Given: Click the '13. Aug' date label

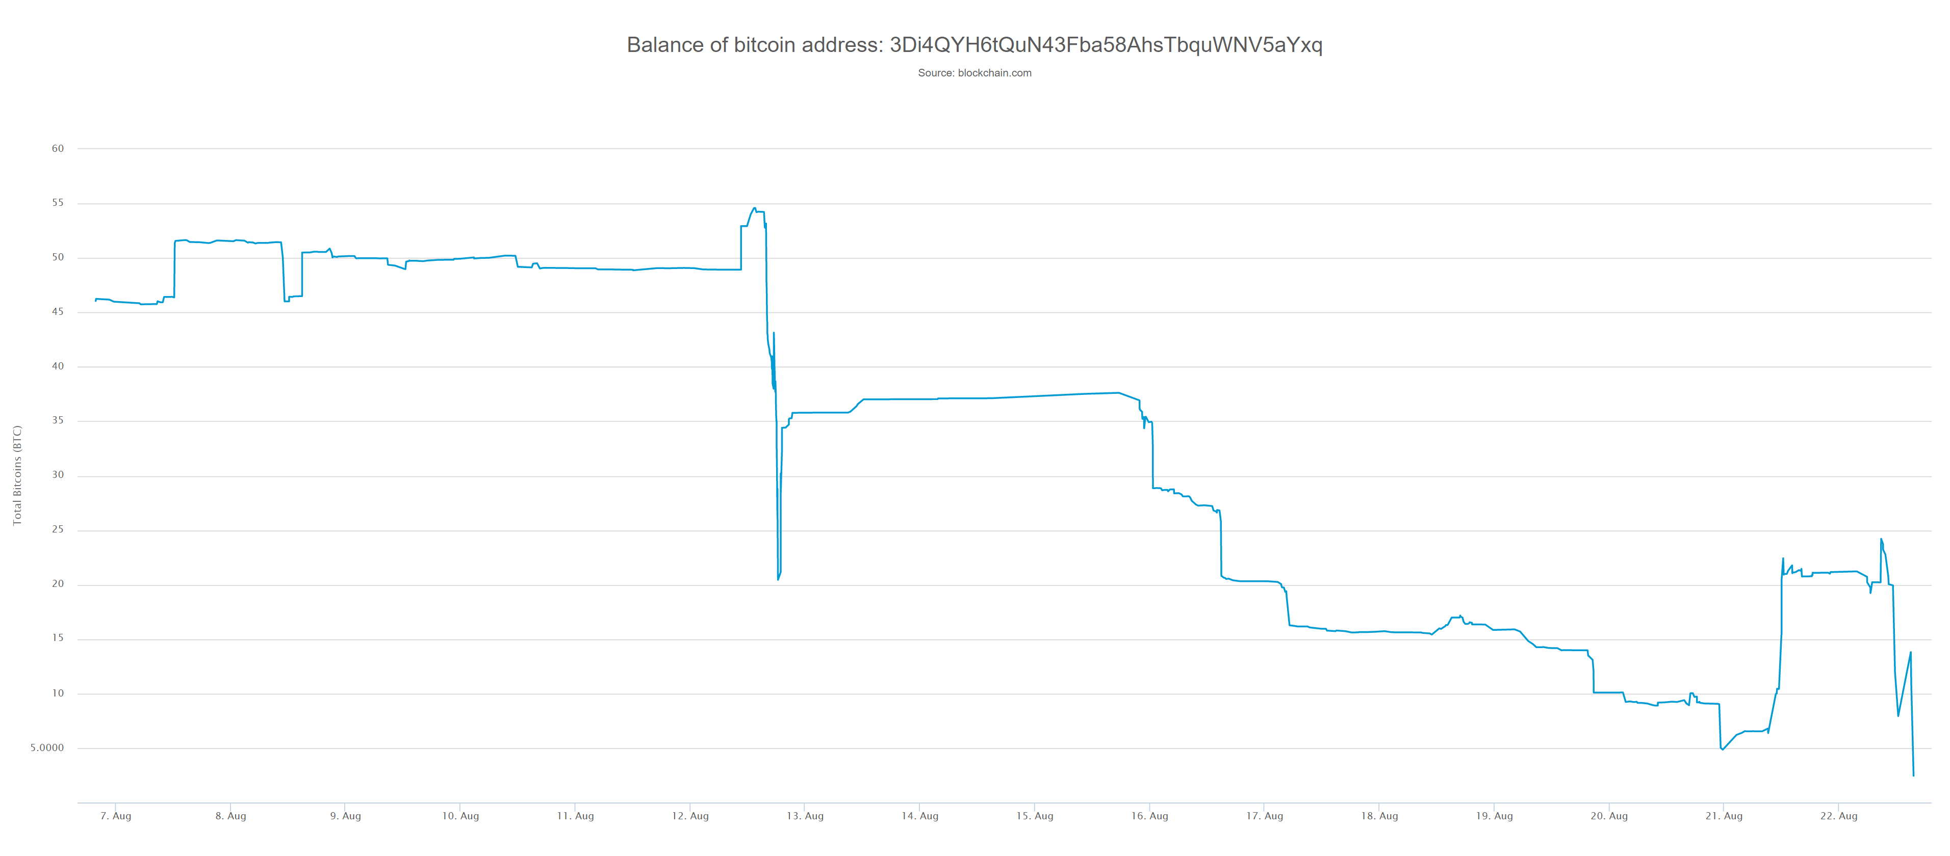Looking at the screenshot, I should click(x=805, y=816).
